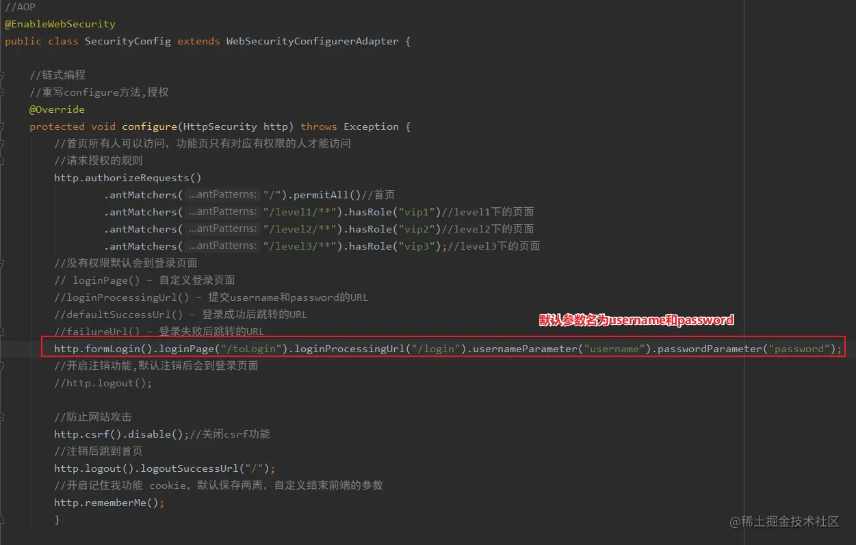The image size is (856, 545).
Task: Select the @Override annotation
Action: point(57,109)
